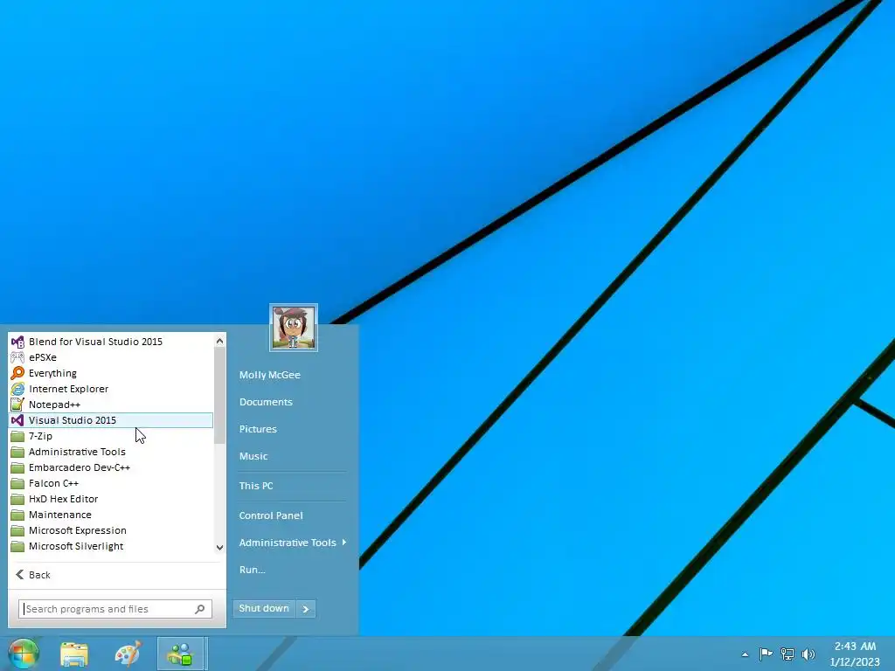Screen dimensions: 895x671
Task: Open the Microsoft Expression label
Action: [x=78, y=530]
